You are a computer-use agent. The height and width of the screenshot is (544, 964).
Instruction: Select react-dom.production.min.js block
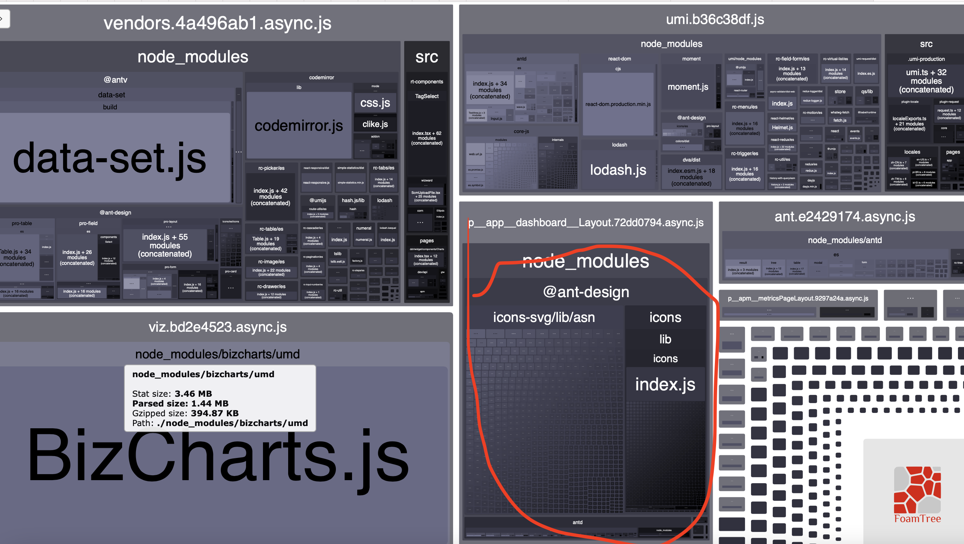point(618,104)
